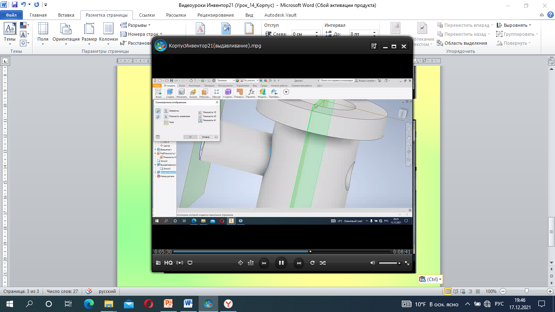Click the Число слов: 27 word count
Image resolution: width=555 pixels, height=312 pixels.
click(62, 291)
